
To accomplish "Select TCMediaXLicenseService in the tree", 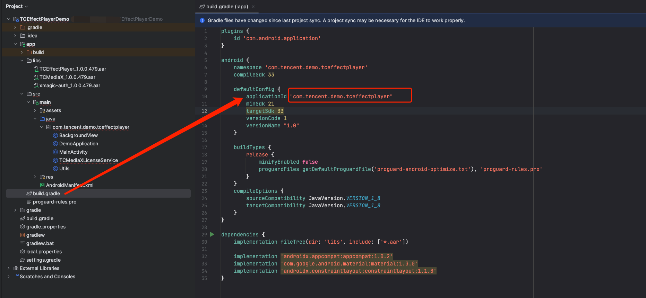I will pos(88,160).
